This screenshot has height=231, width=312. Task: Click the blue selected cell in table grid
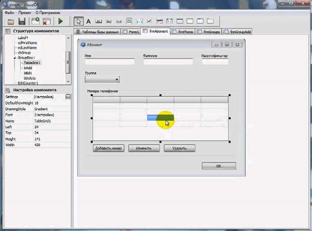click(161, 118)
